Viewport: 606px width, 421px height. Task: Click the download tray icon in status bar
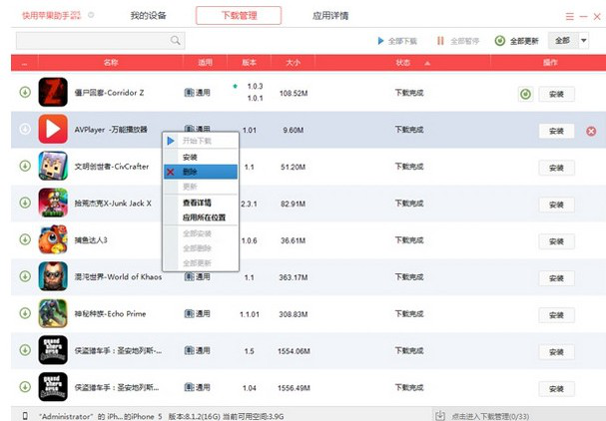[x=440, y=416]
